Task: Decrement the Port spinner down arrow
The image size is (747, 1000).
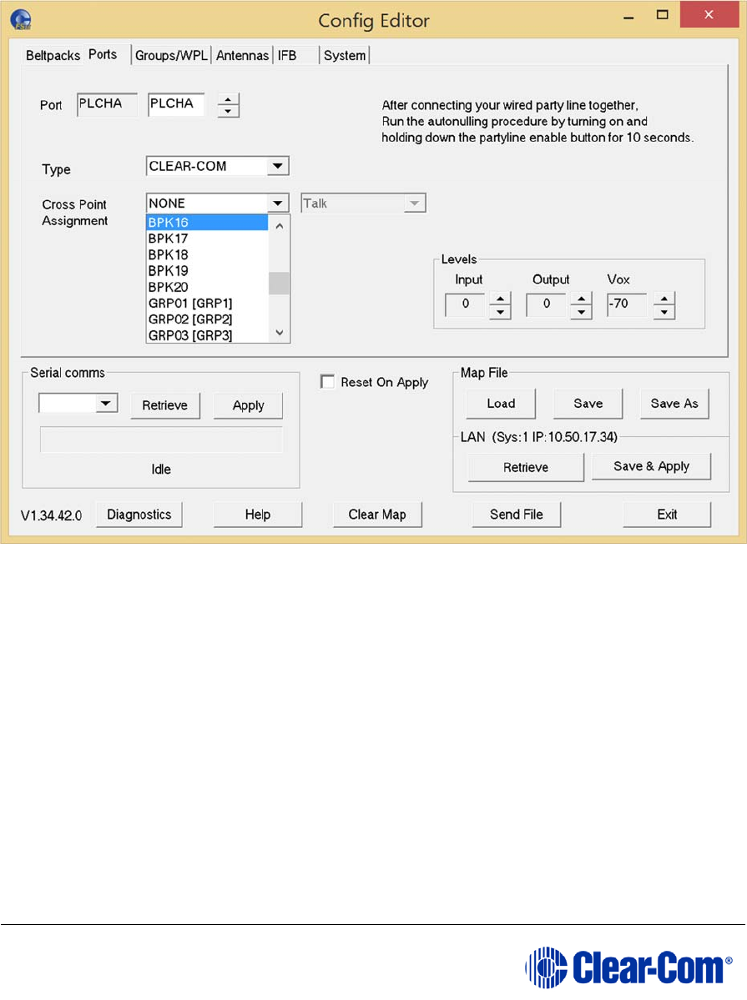Action: (x=228, y=111)
